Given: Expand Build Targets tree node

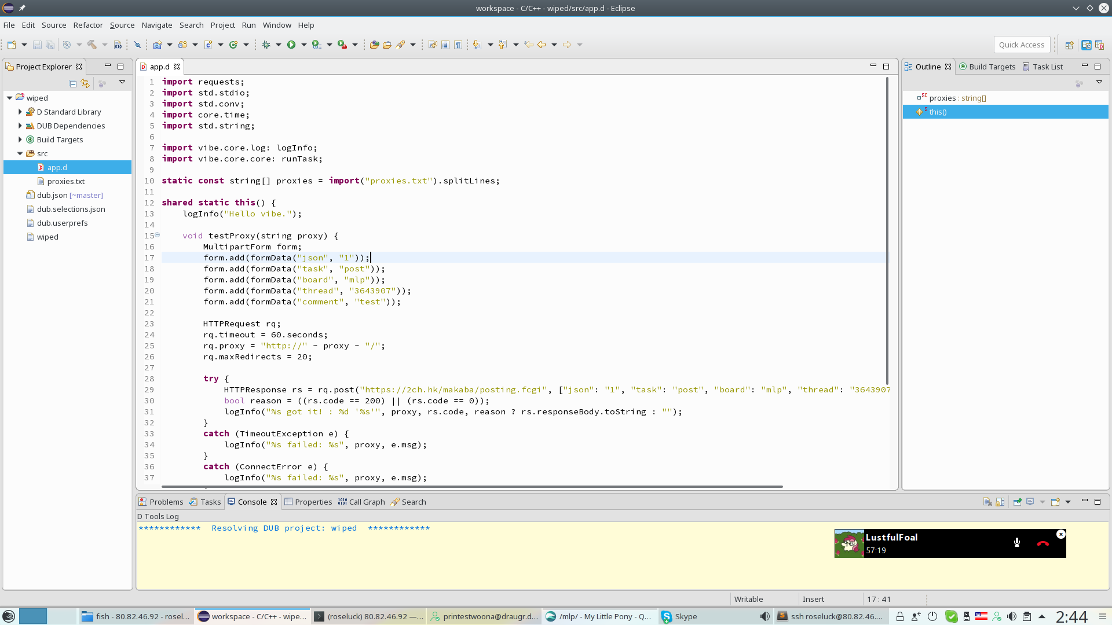Looking at the screenshot, I should (20, 139).
